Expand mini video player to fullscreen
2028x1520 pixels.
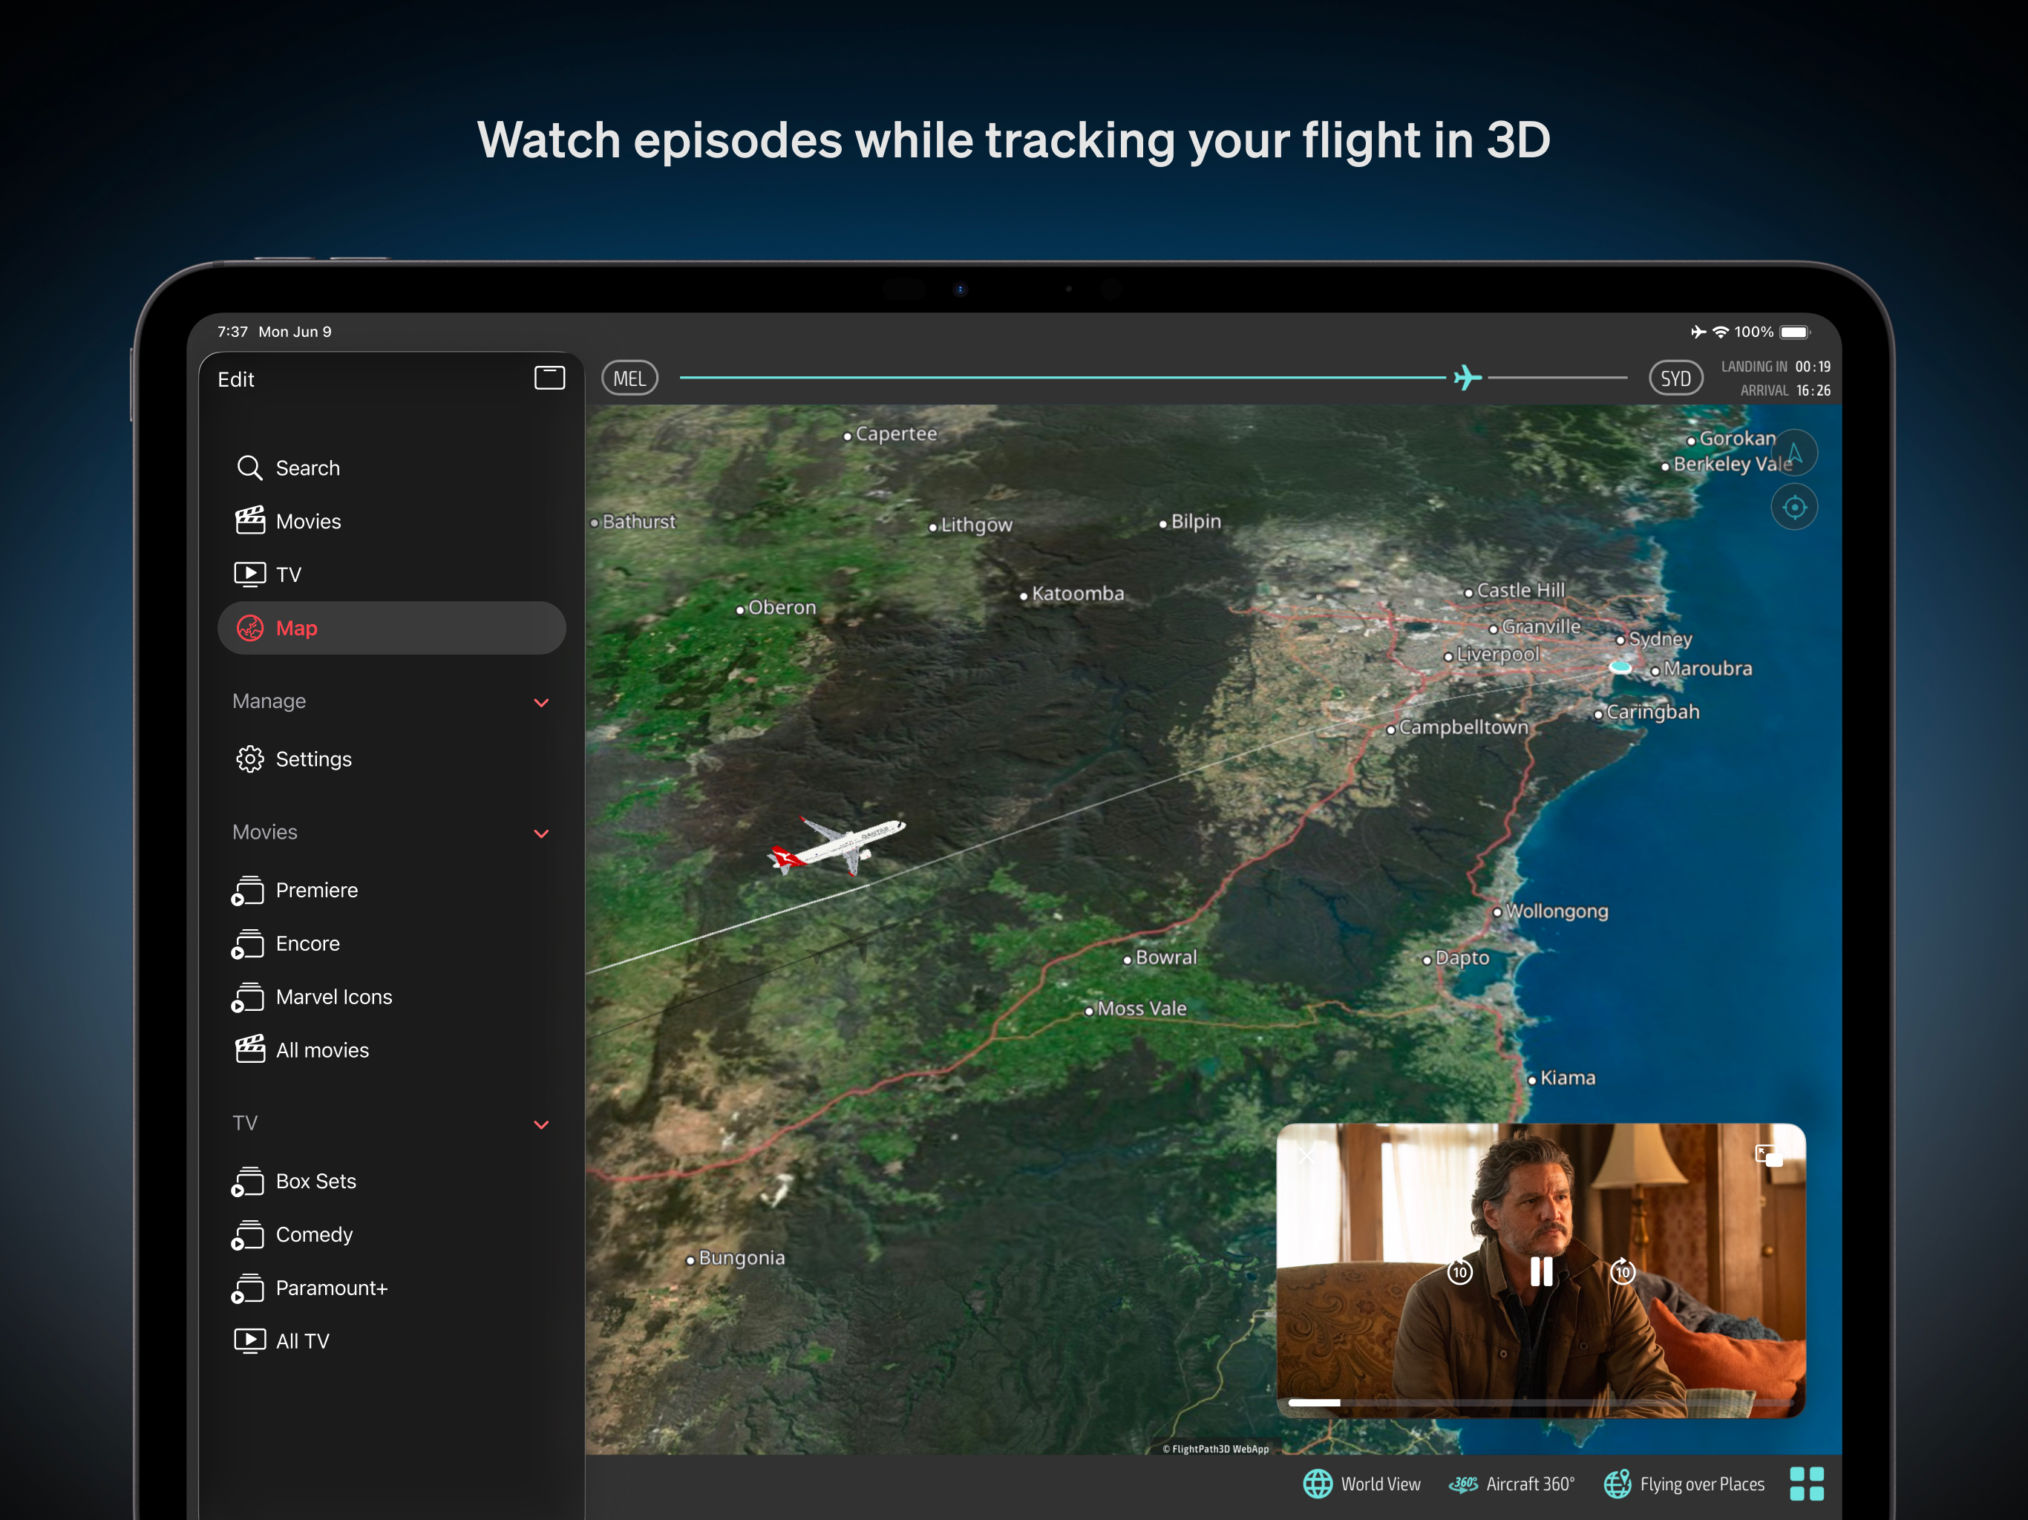[x=1767, y=1155]
